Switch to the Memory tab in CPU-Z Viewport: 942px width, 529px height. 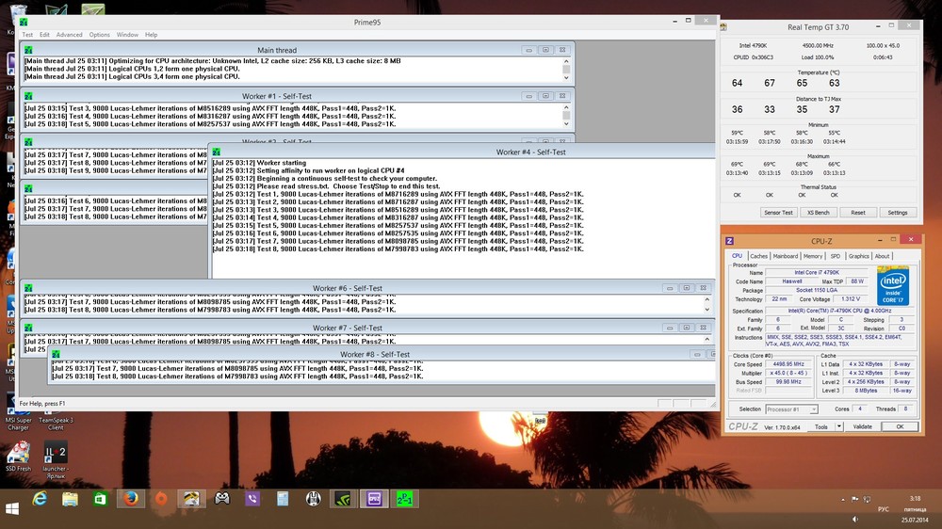click(812, 256)
